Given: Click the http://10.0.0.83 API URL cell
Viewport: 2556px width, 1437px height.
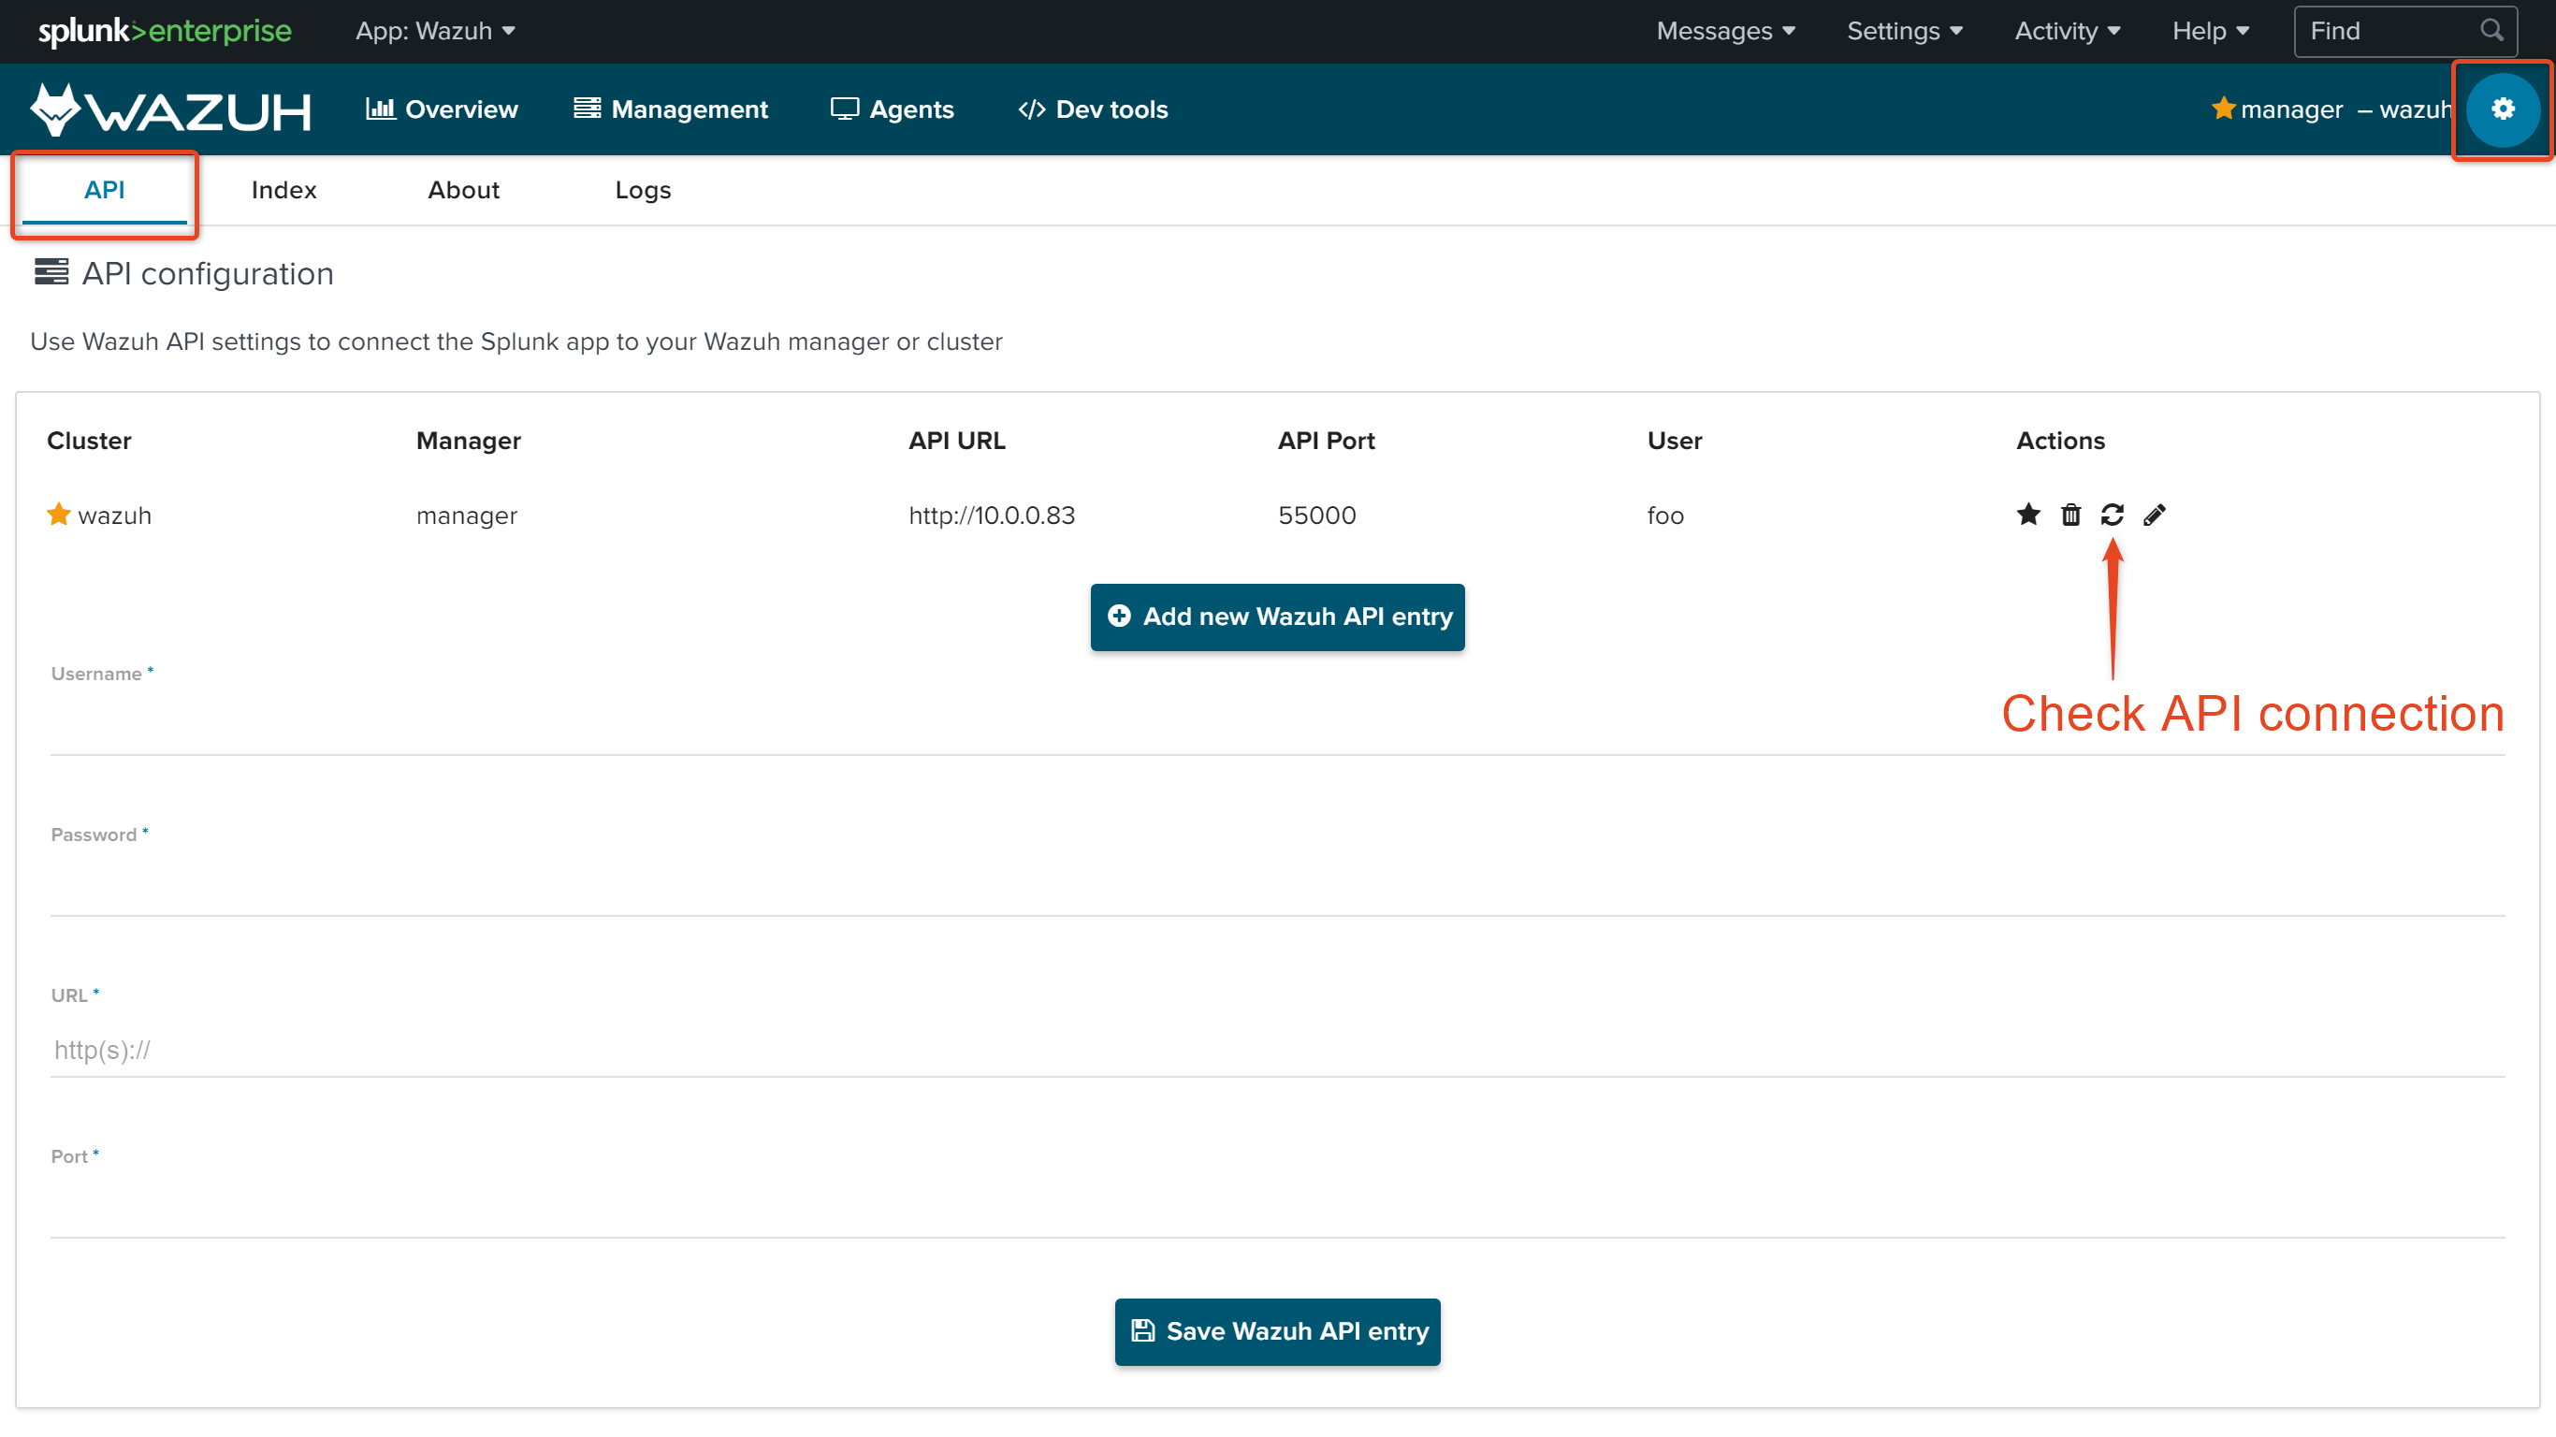Looking at the screenshot, I should pyautogui.click(x=991, y=515).
